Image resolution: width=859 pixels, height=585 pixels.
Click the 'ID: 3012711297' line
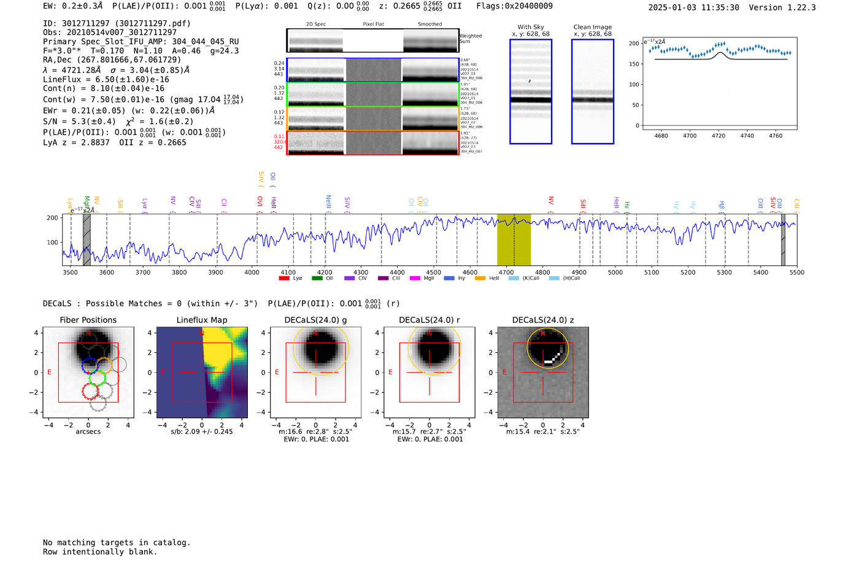(x=117, y=23)
